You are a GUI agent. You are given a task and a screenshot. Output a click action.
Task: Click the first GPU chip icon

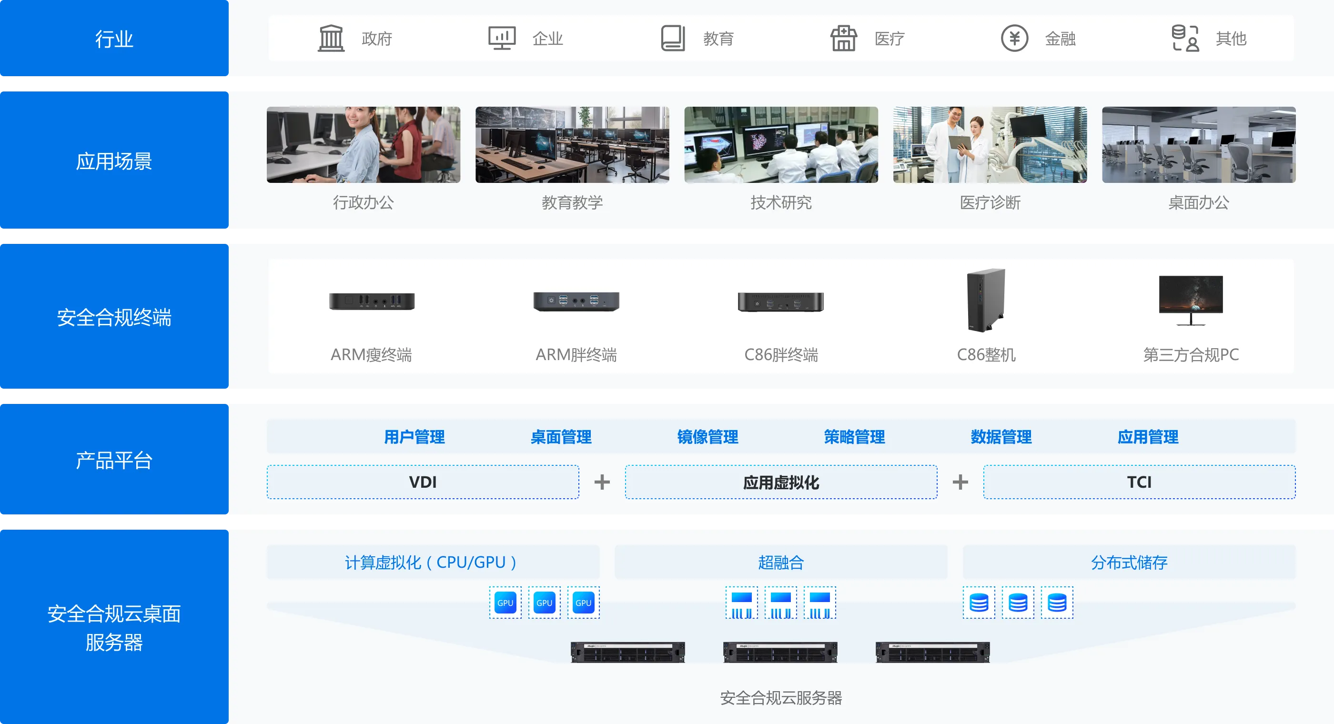(505, 602)
